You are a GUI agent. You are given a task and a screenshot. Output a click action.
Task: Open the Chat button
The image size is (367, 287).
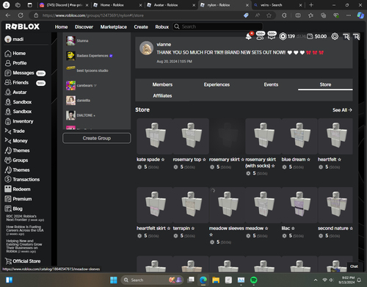pyautogui.click(x=354, y=266)
